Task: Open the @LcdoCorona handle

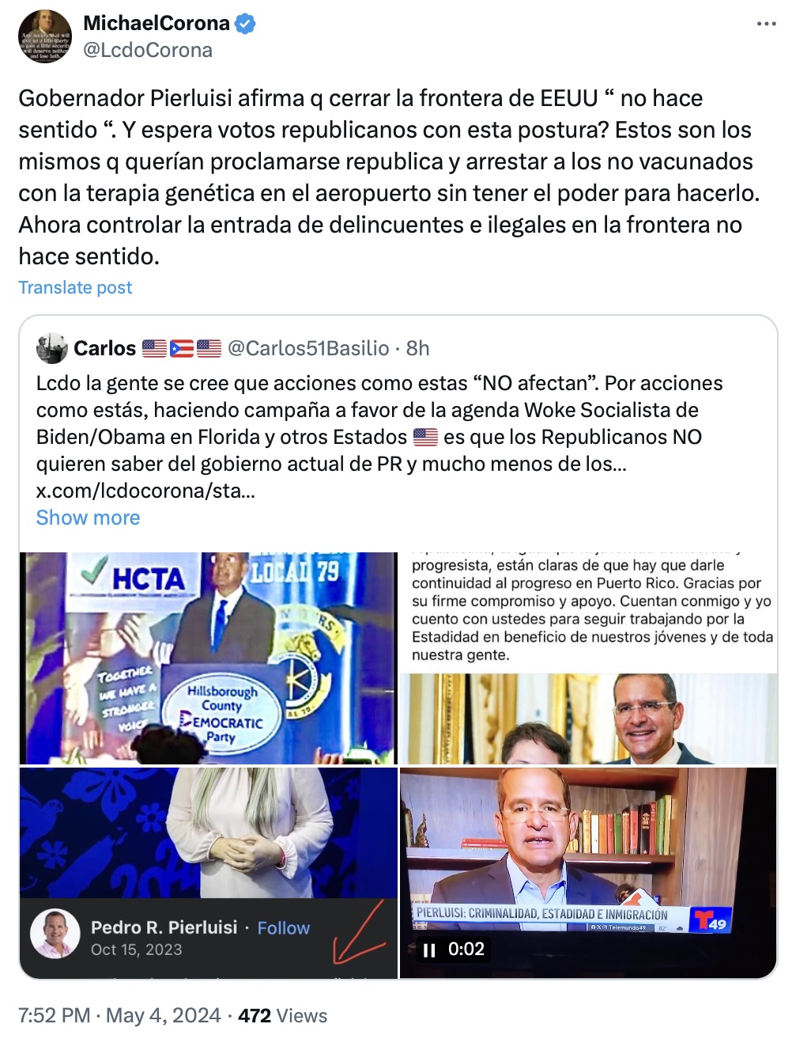Action: click(x=148, y=50)
